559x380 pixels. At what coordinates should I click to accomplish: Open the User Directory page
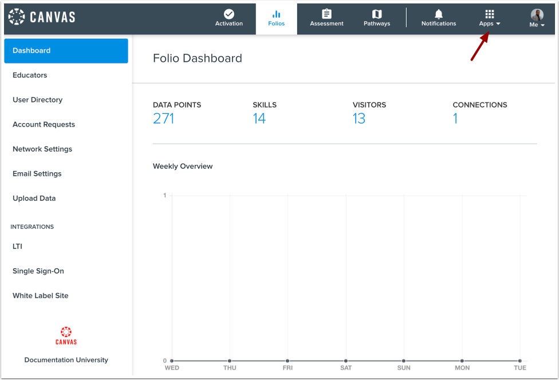point(37,100)
